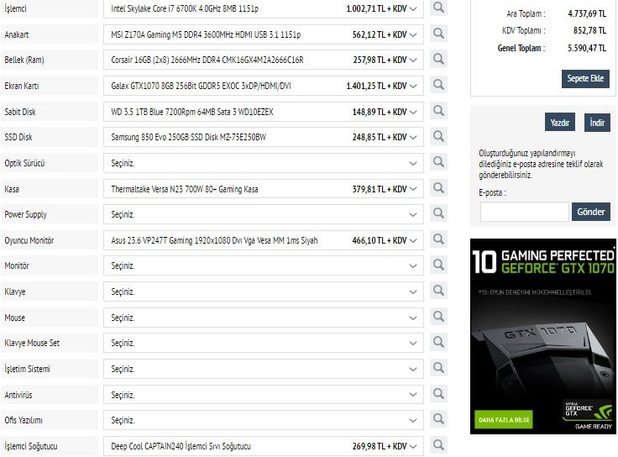Image resolution: width=618 pixels, height=457 pixels.
Task: Open the Ekran Kartı dropdown showing Galax GTX1070
Action: click(264, 86)
